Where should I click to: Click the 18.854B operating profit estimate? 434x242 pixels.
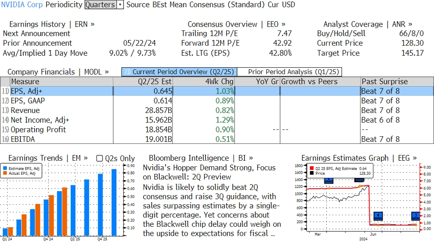tap(159, 129)
